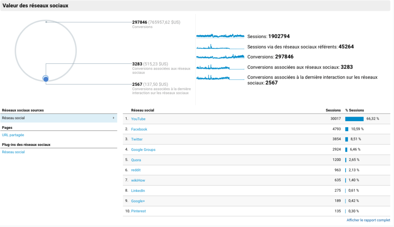
Task: Click the 'Sessions: 1902794' metric
Action: pyautogui.click(x=268, y=36)
